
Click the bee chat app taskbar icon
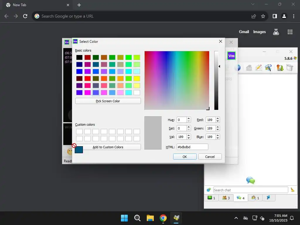point(176,218)
